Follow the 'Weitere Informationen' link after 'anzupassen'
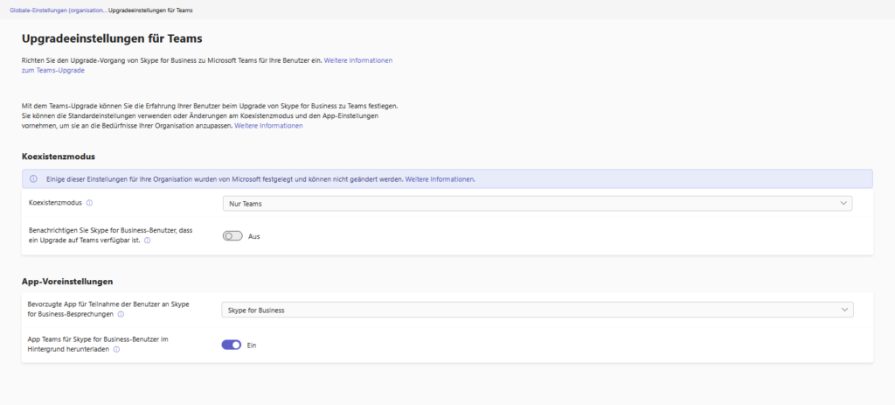Viewport: 895px width, 405px height. point(268,126)
